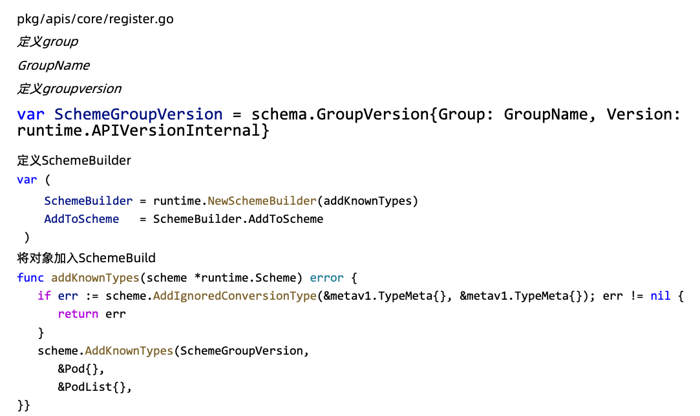Screen dimensions: 700x416
Task: Click the blue AddToScheme identifier
Action: (81, 219)
